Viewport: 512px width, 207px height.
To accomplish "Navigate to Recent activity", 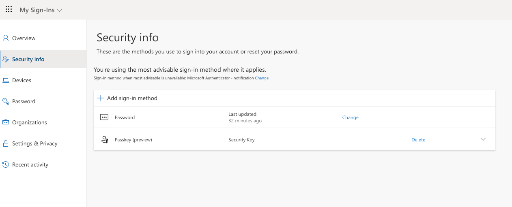I will (x=30, y=164).
